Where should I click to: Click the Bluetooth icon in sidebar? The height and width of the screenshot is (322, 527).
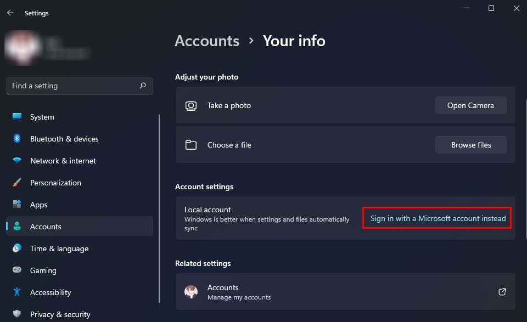17,138
